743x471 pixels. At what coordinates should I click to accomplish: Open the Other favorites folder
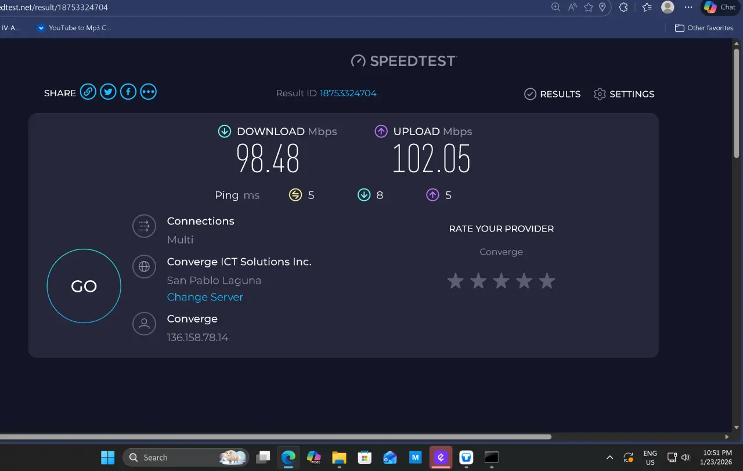(x=704, y=28)
